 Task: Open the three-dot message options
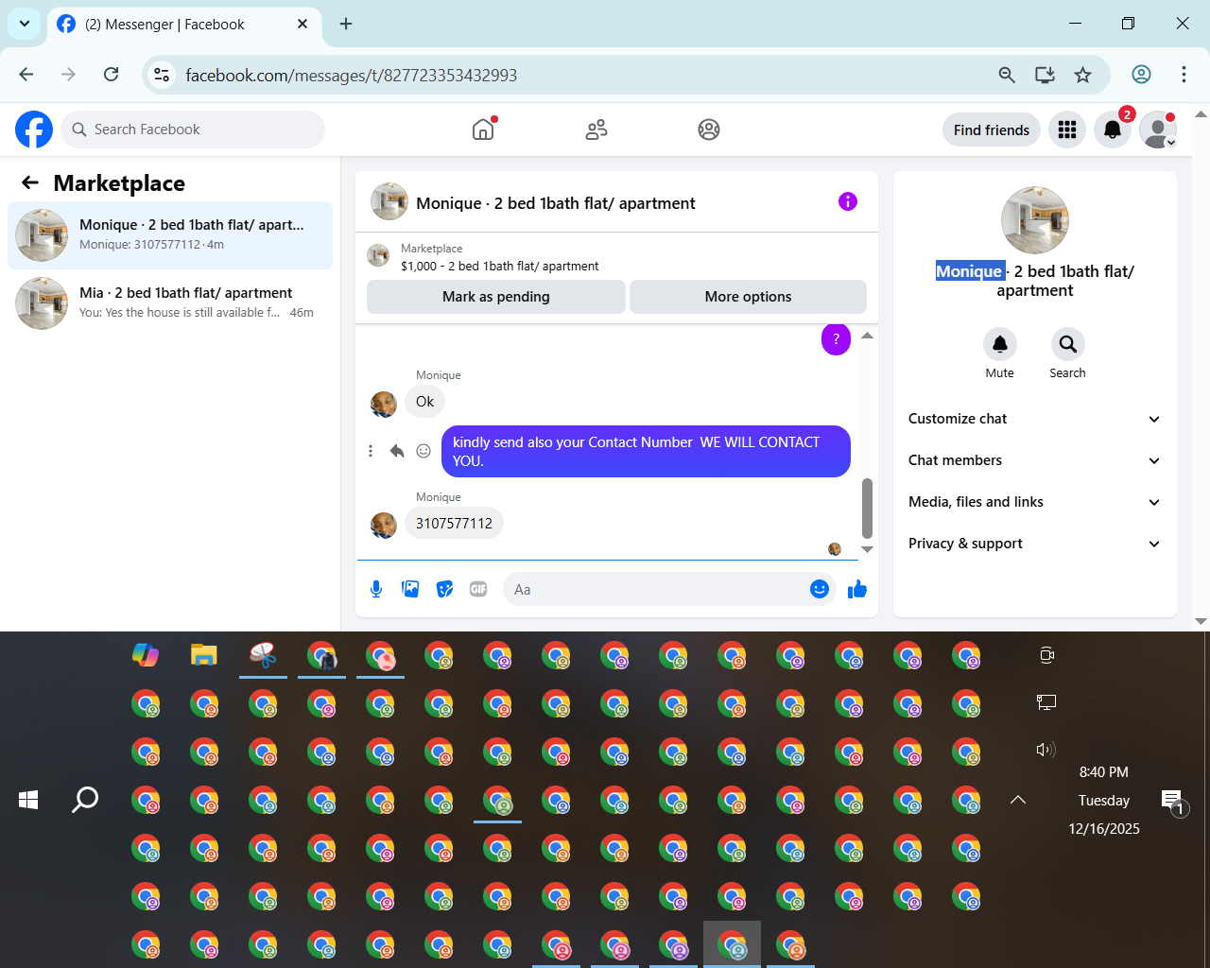click(371, 451)
